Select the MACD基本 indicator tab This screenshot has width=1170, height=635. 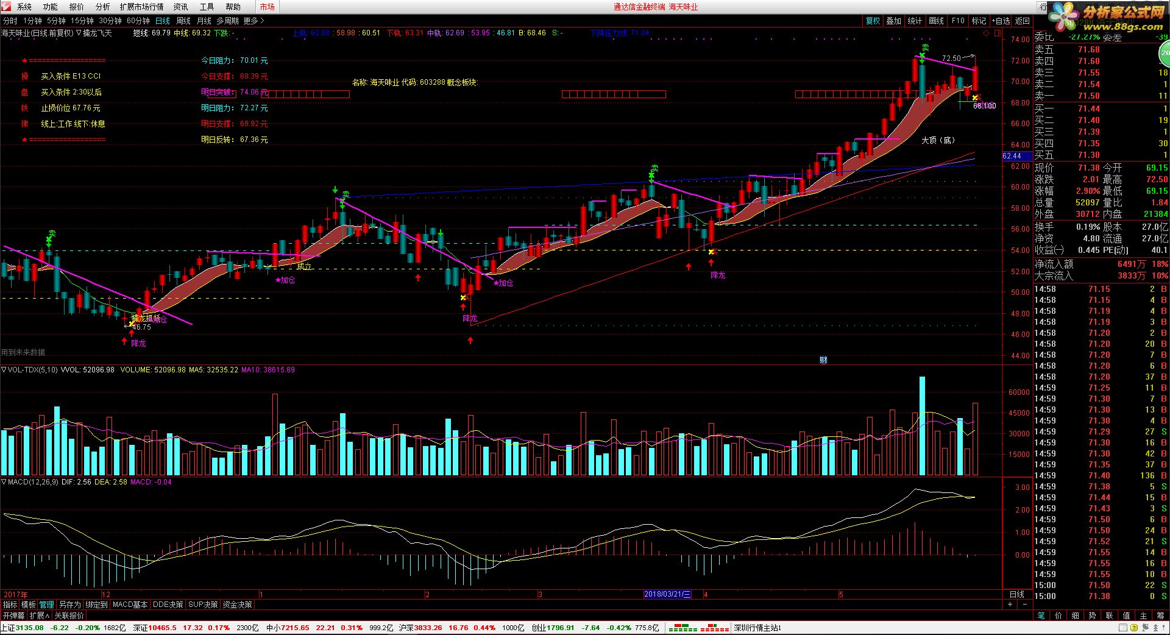click(x=130, y=605)
